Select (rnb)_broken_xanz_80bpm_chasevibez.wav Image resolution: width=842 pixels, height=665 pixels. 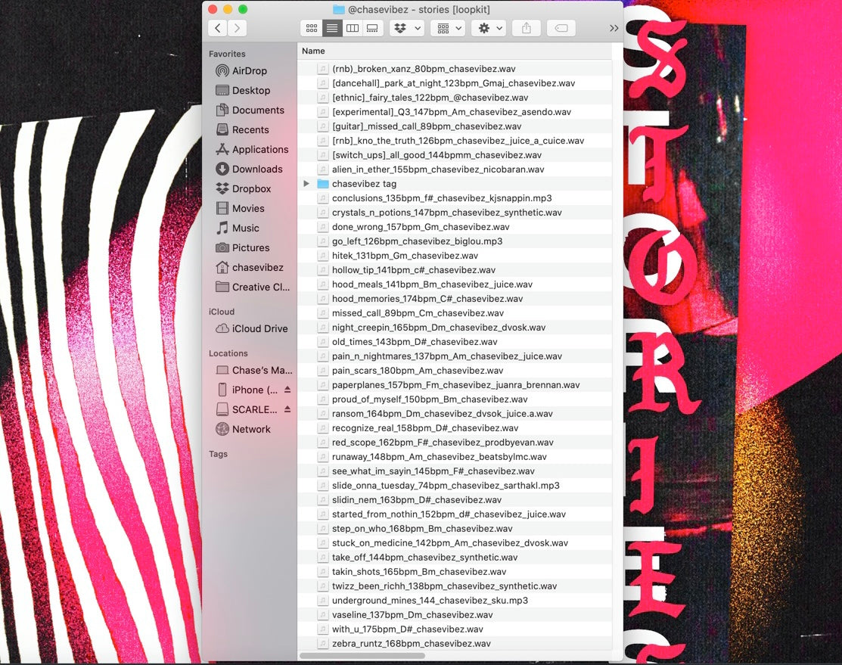455,69
